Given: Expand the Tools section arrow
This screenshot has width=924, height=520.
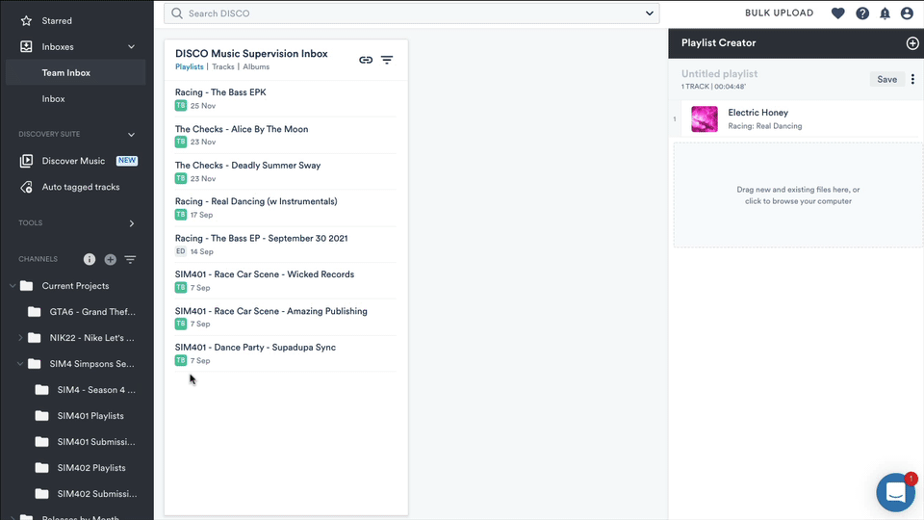Looking at the screenshot, I should (132, 223).
